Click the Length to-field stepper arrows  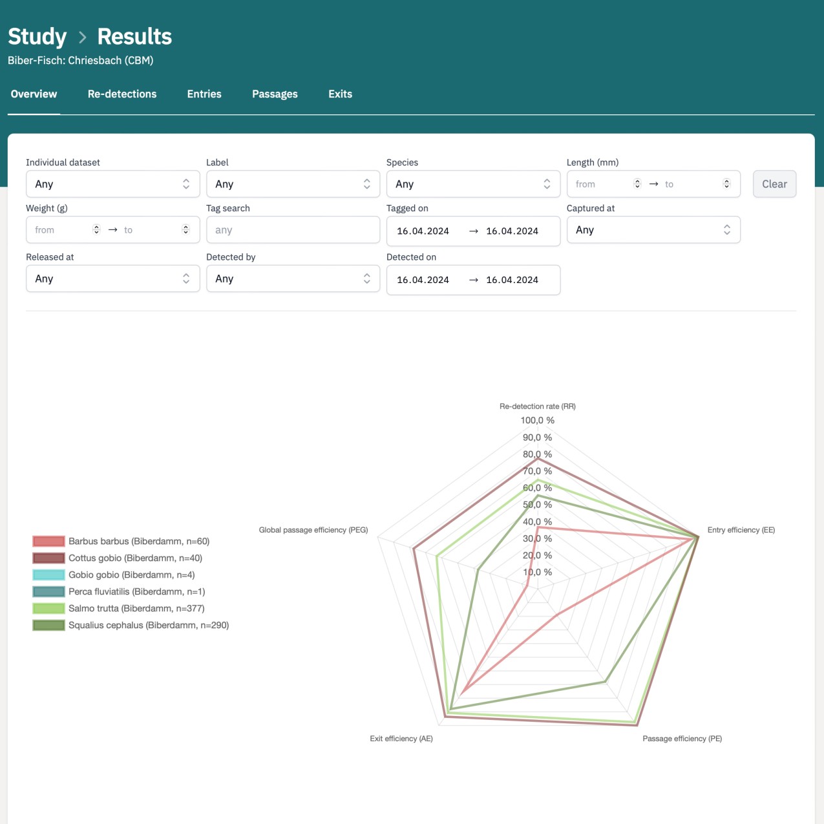pos(726,184)
